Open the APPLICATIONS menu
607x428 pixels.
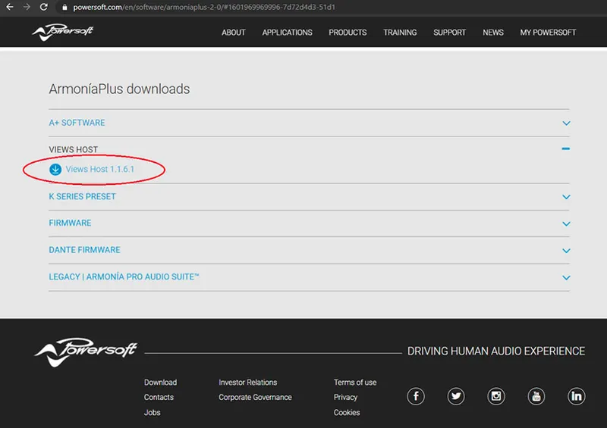(x=288, y=33)
